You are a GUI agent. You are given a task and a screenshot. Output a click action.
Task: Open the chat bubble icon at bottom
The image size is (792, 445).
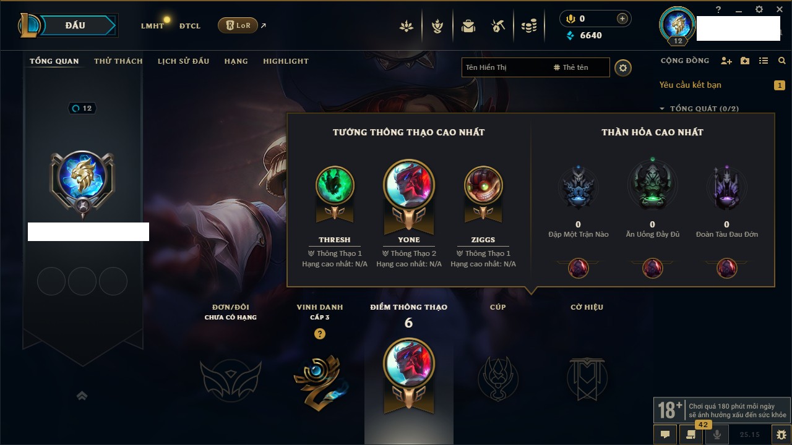[665, 434]
